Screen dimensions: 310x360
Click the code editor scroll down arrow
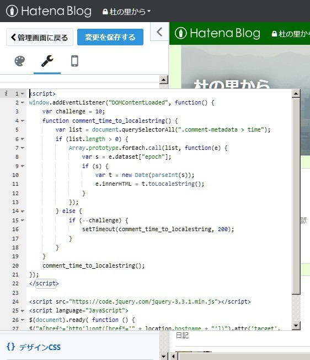(x=296, y=325)
